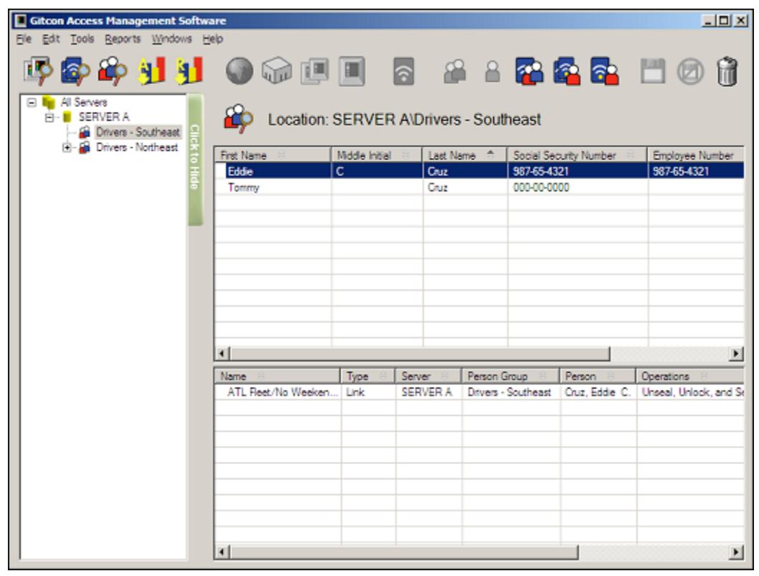The width and height of the screenshot is (759, 576).
Task: Open the Tools menu
Action: pos(82,39)
